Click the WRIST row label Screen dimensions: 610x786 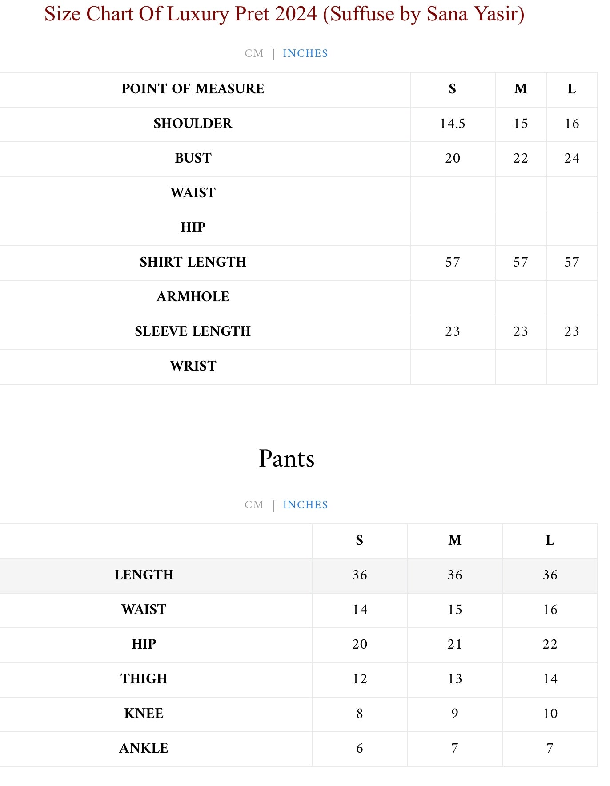point(193,366)
